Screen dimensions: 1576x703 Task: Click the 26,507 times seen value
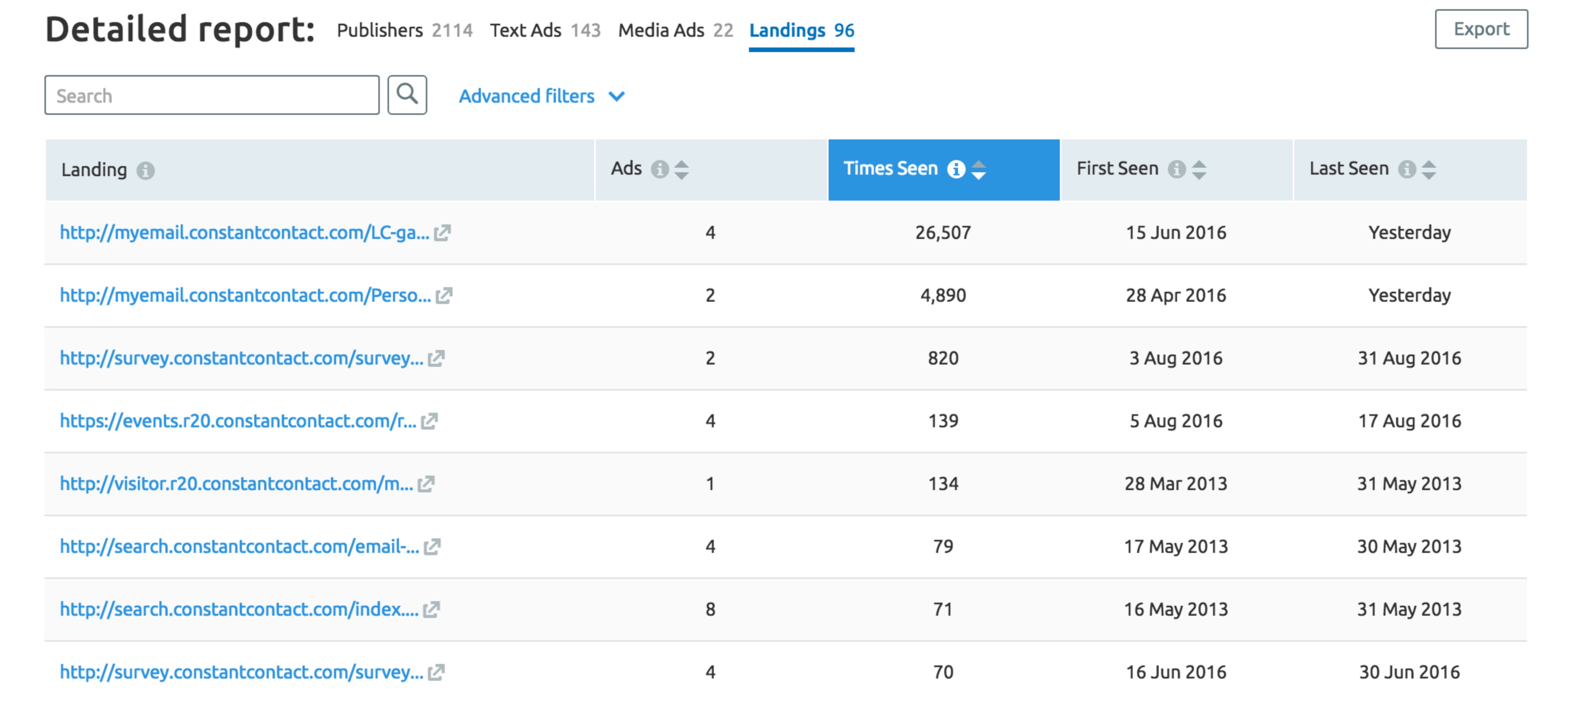943,232
